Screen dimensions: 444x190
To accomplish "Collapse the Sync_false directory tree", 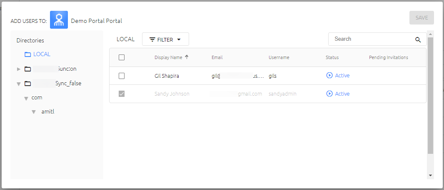I will coord(19,84).
